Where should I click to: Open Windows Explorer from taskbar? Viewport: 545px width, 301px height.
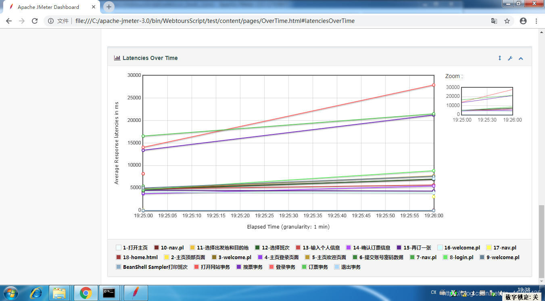59,293
